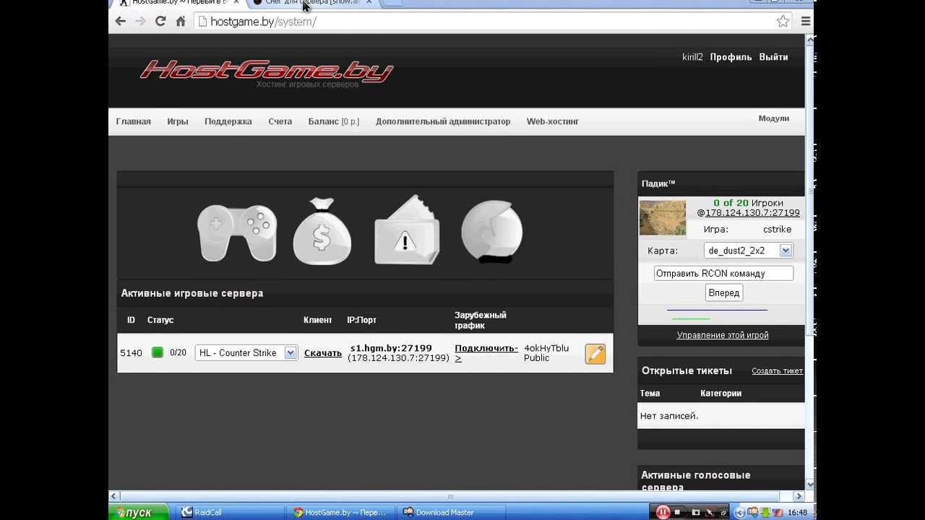Open the white helmet icon
The image size is (925, 520).
491,231
